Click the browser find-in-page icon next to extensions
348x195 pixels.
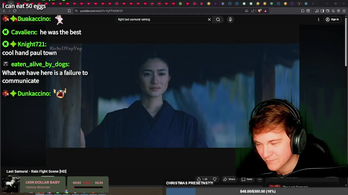pyautogui.click(x=308, y=11)
